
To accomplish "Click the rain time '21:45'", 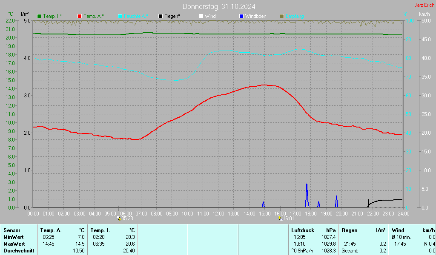I will click(350, 244).
